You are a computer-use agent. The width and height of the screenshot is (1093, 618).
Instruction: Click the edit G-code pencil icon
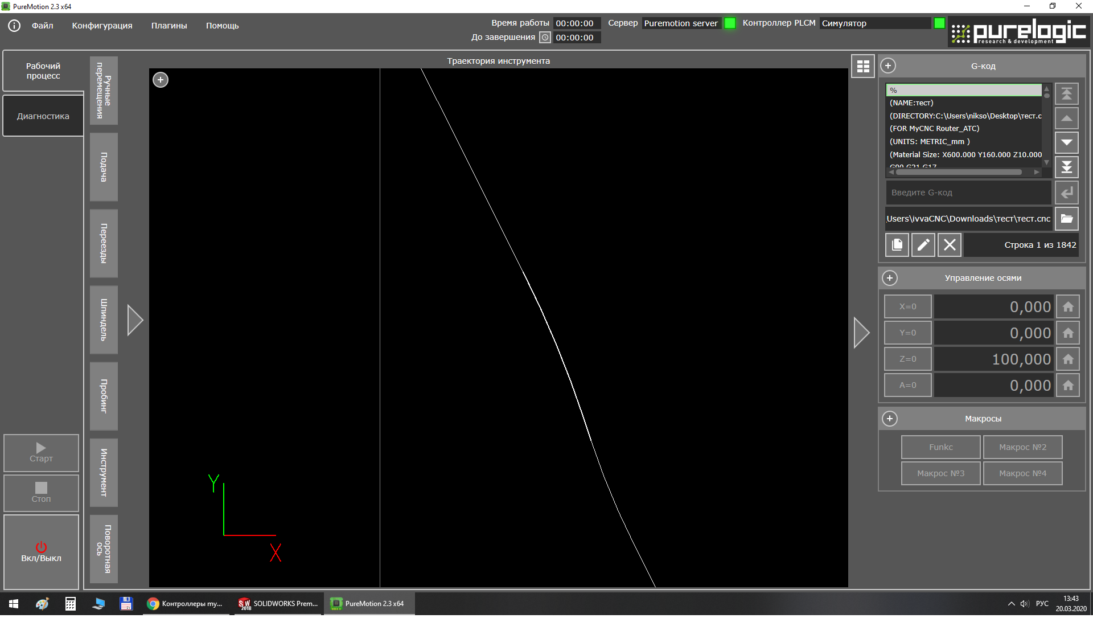point(923,245)
